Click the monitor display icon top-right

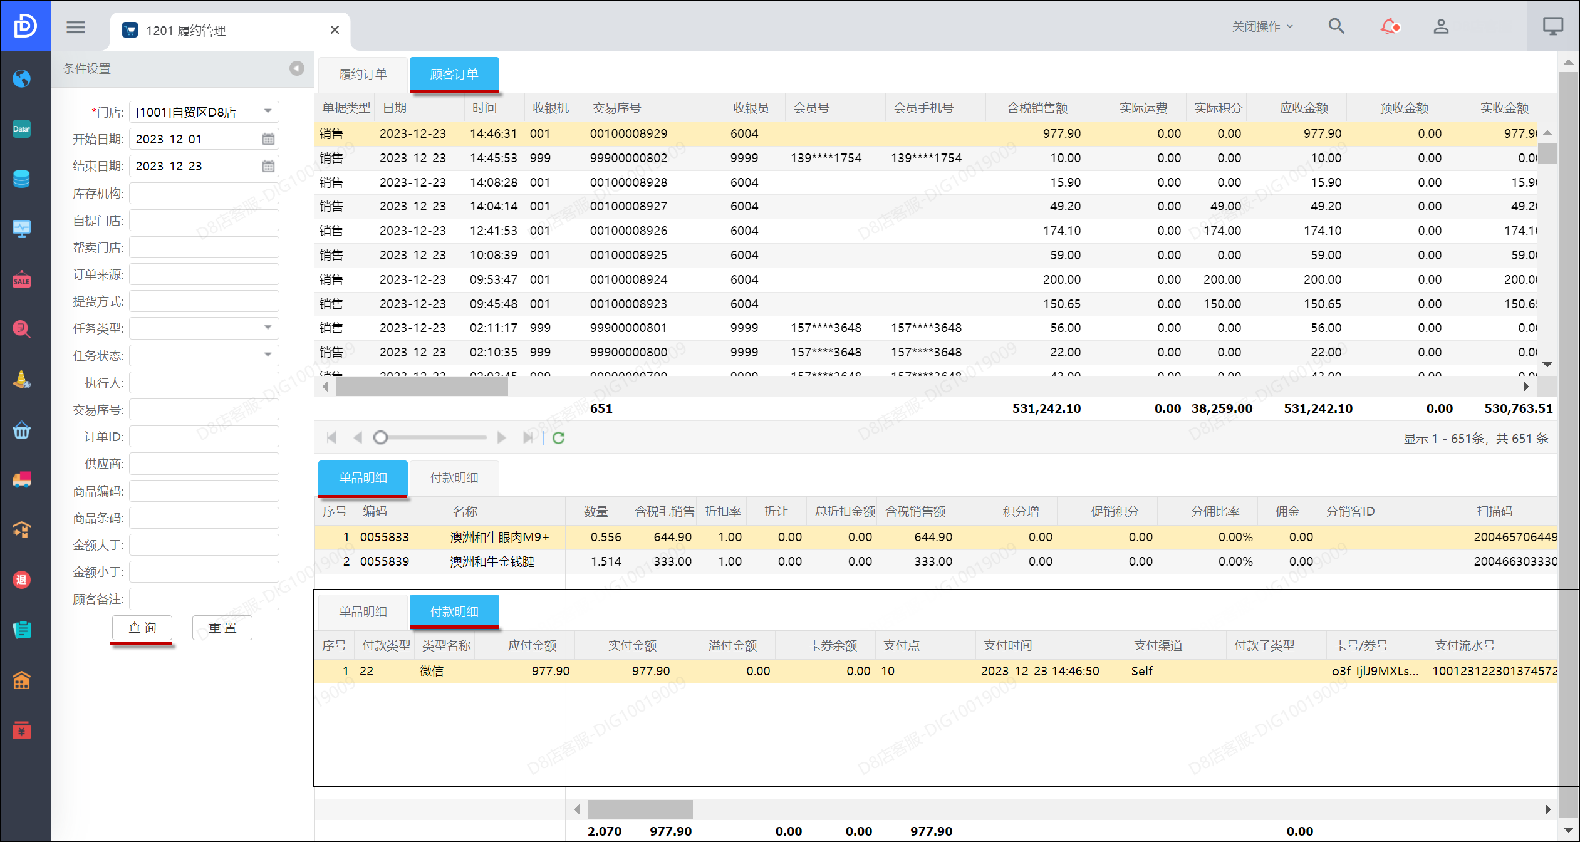click(1553, 26)
